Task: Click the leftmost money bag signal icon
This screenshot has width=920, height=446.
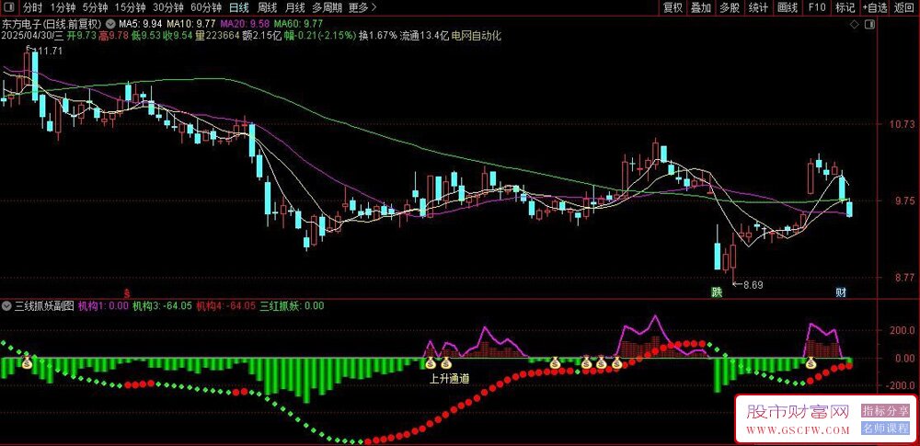Action: [x=27, y=362]
